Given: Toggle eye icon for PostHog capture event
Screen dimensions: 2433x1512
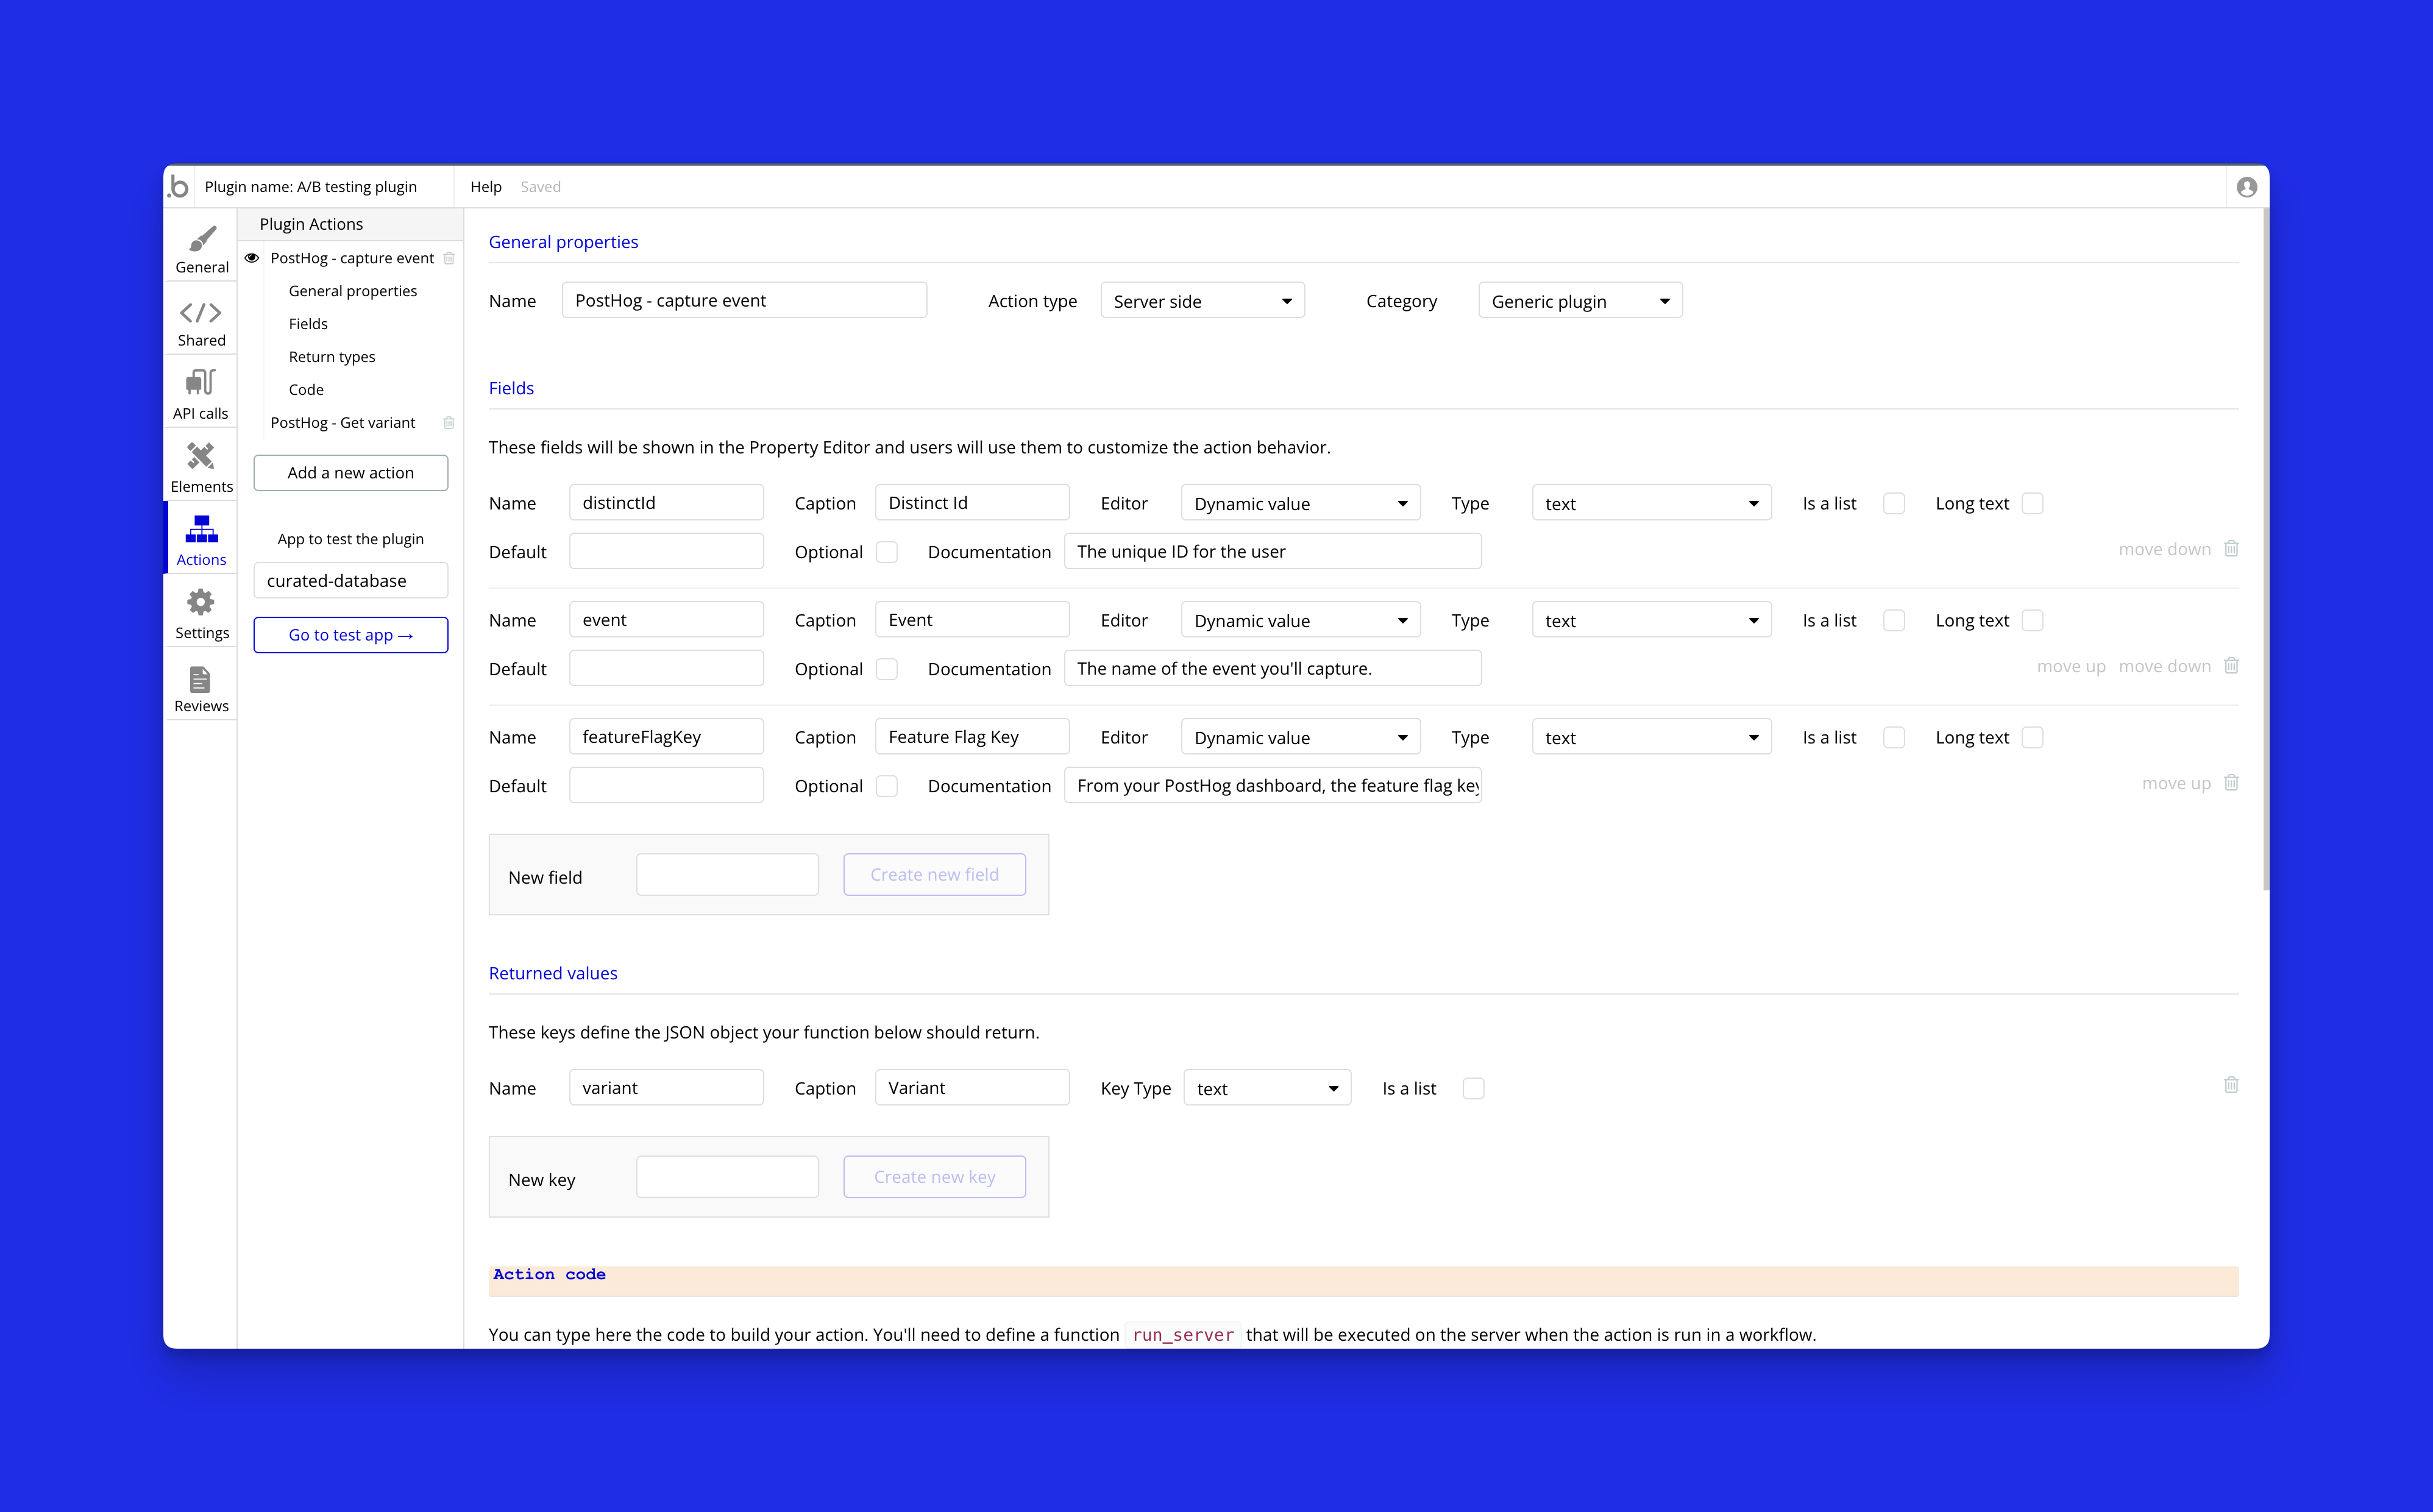Looking at the screenshot, I should click(252, 258).
